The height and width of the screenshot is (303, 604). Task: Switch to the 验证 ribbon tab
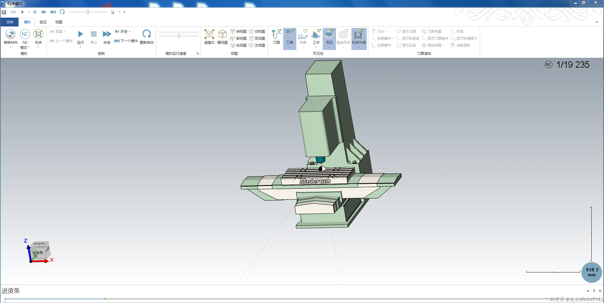tap(43, 22)
